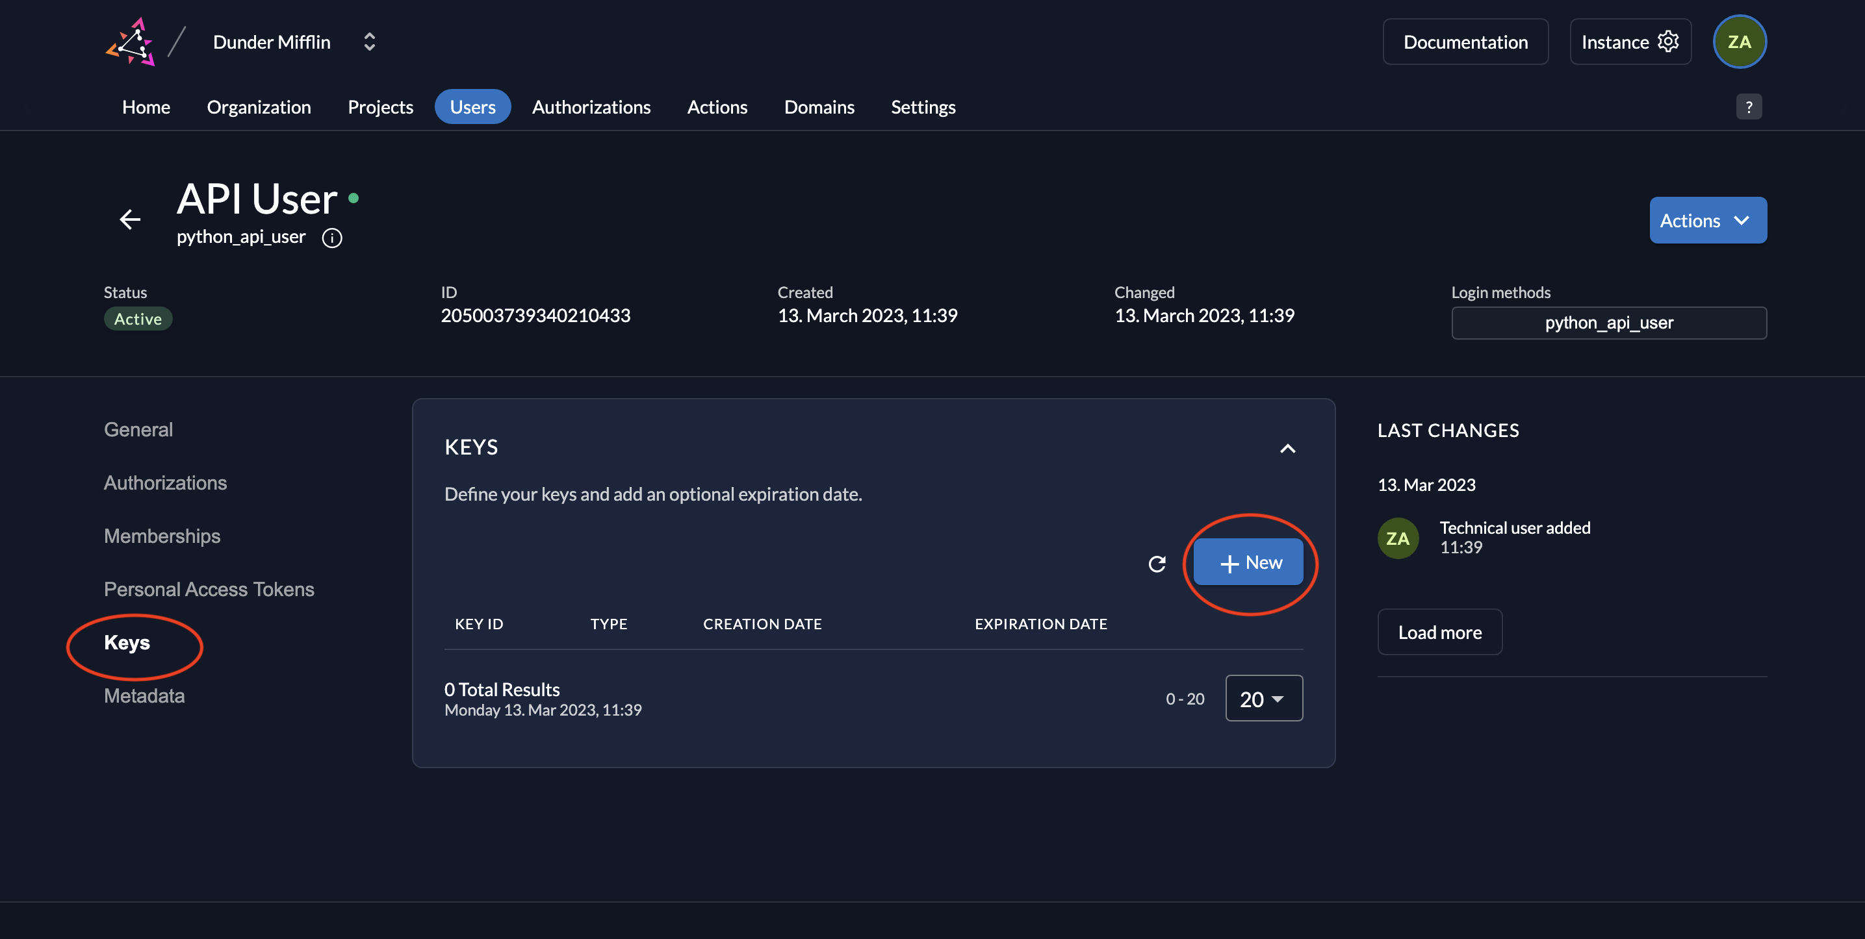Click the python_api_user login method field
The height and width of the screenshot is (939, 1865).
point(1608,323)
